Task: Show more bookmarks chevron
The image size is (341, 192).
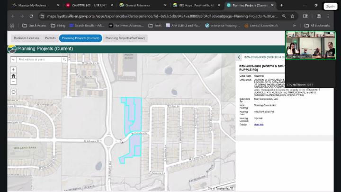Action: pos(294,26)
